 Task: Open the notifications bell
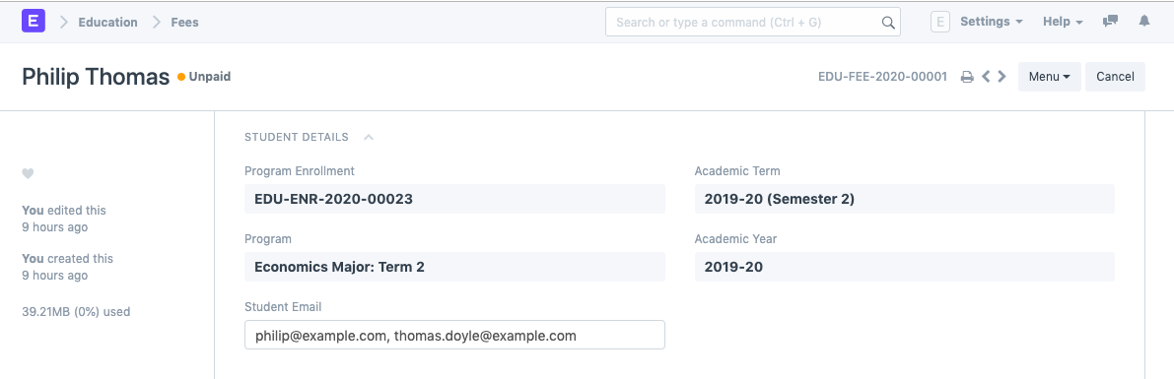[x=1144, y=22]
